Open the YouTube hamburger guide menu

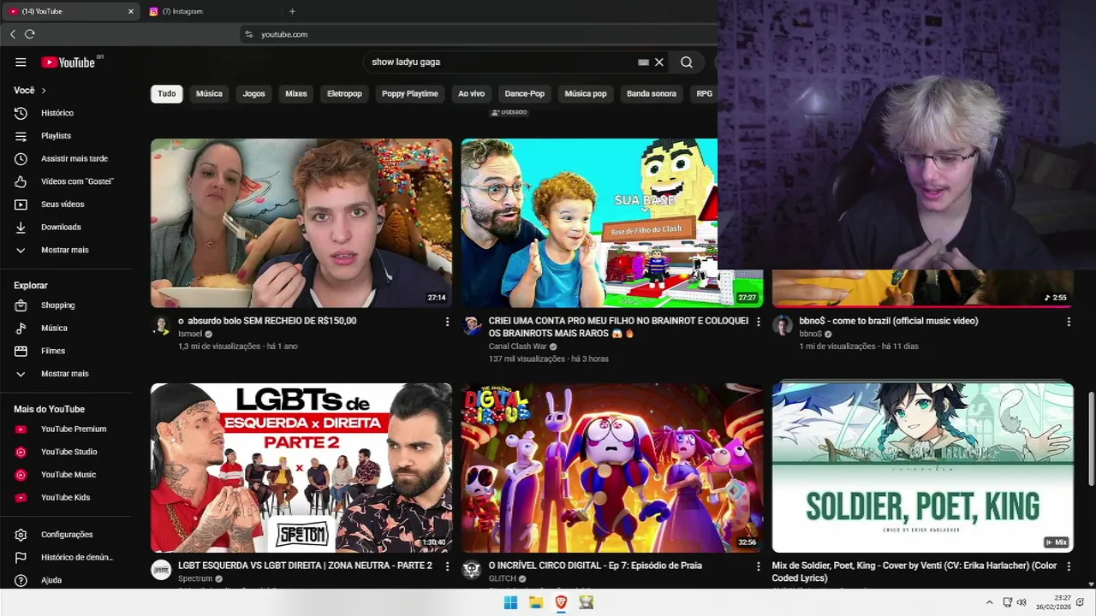[x=21, y=62]
